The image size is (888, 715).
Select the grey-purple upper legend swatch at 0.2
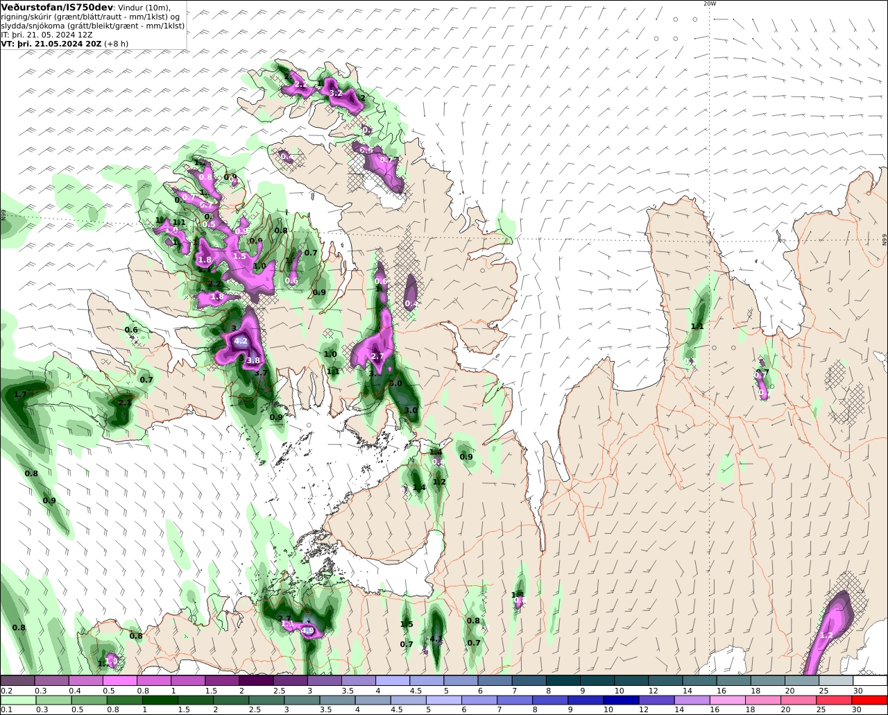[x=17, y=681]
